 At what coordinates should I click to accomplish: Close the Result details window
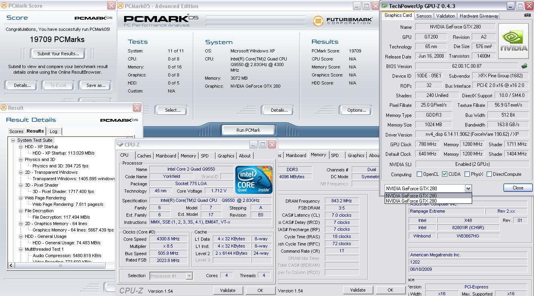click(x=137, y=107)
